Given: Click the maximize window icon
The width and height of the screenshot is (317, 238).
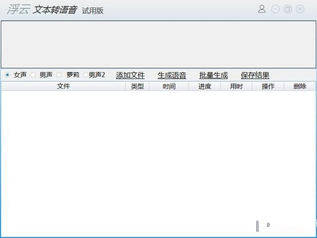Looking at the screenshot, I should (288, 9).
